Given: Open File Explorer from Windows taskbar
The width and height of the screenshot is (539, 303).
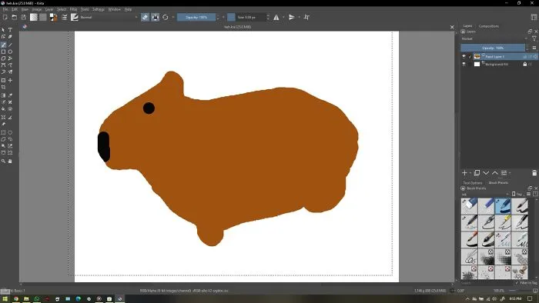Looking at the screenshot, I should [x=26, y=299].
